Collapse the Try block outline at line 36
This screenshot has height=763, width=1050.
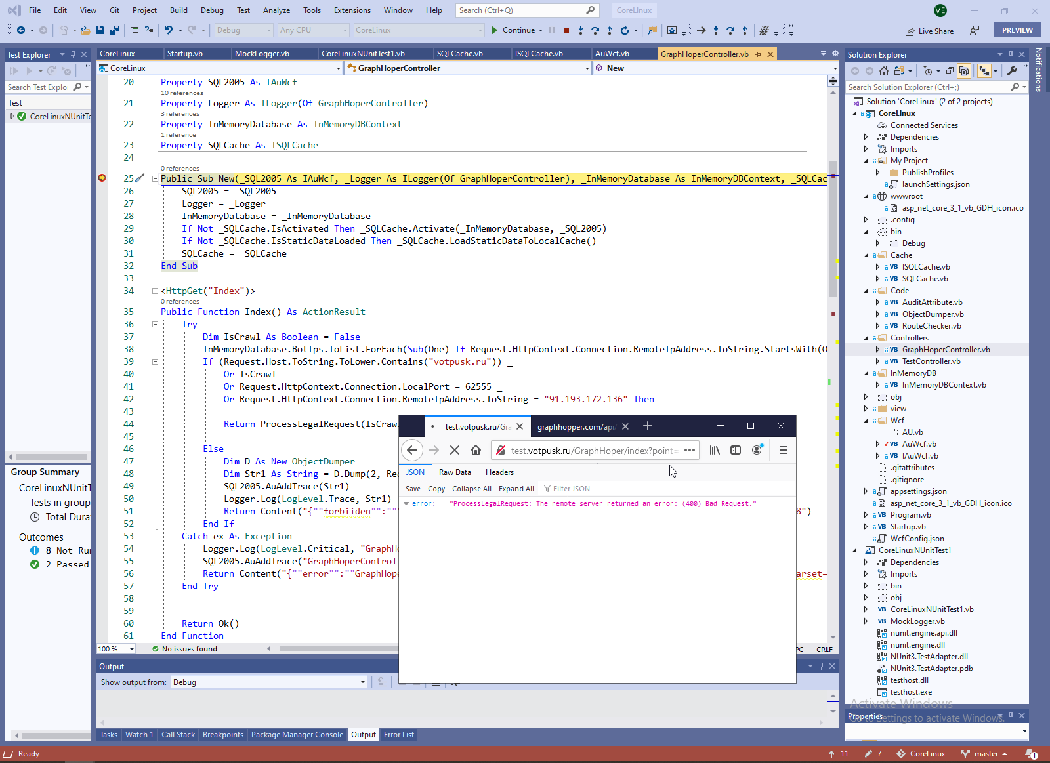pyautogui.click(x=156, y=324)
